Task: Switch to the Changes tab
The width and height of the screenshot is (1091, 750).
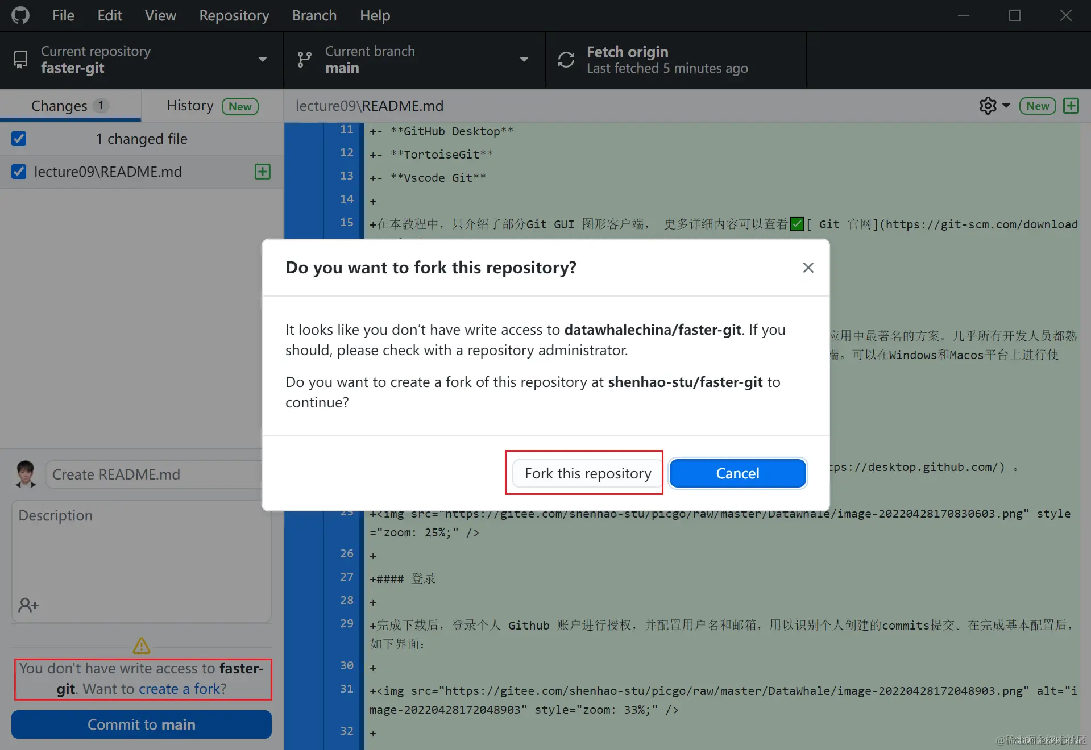Action: click(70, 106)
